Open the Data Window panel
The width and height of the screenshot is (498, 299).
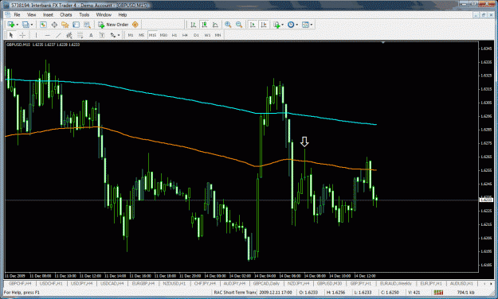pos(54,25)
